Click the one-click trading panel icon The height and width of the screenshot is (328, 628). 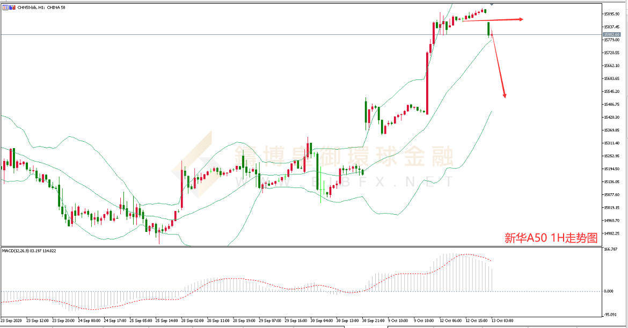(x=5, y=7)
